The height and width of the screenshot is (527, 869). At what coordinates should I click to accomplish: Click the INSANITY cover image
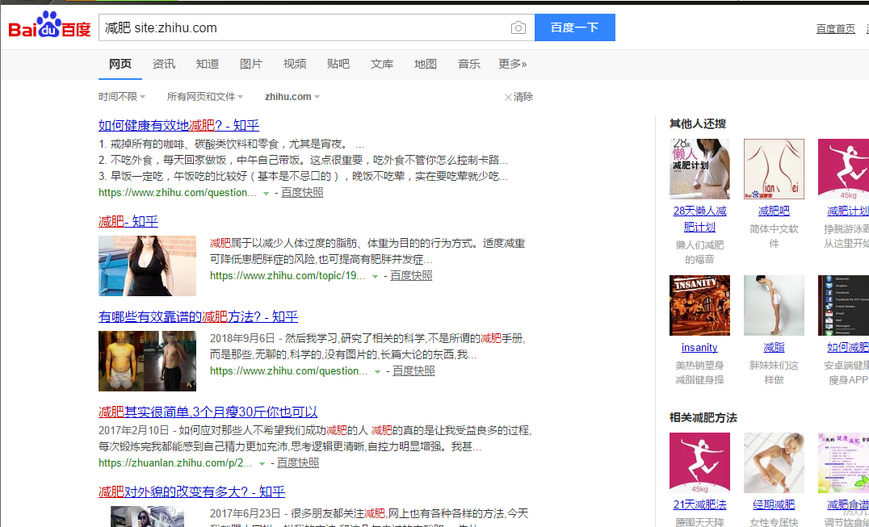point(699,306)
